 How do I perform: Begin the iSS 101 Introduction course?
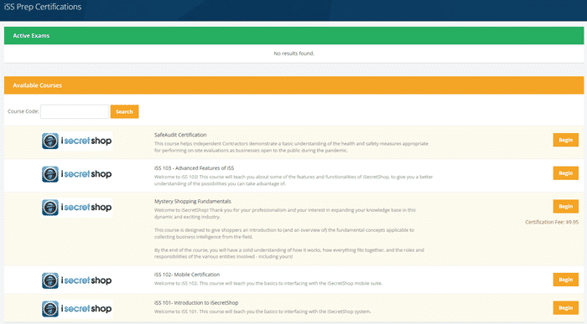(566, 308)
